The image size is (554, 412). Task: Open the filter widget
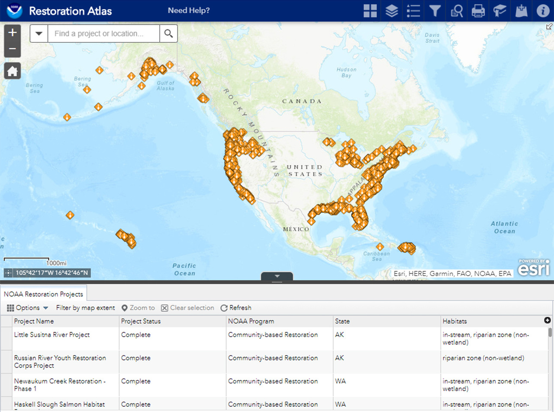[x=435, y=11]
